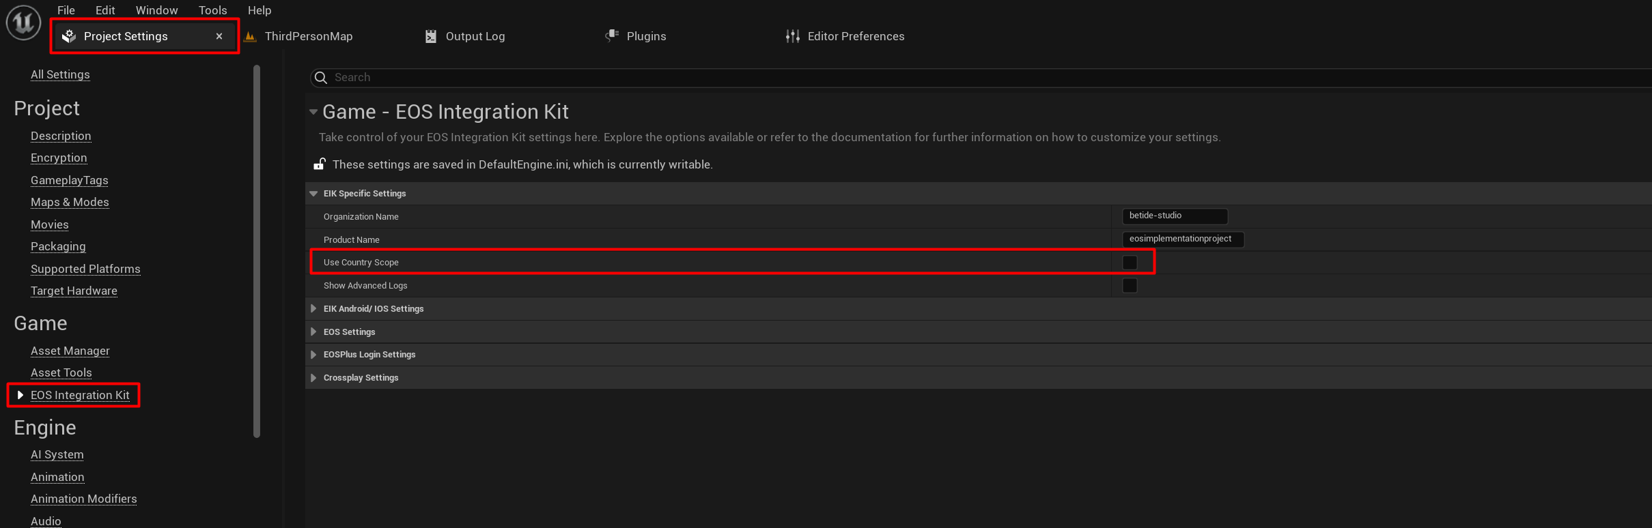
Task: Click the search magnifier icon
Action: (321, 78)
